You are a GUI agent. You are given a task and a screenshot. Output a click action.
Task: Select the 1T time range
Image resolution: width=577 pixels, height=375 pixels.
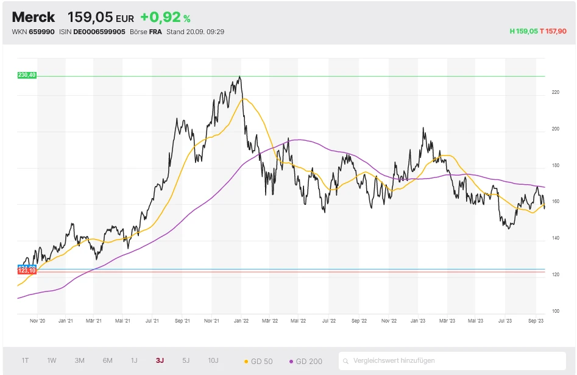(25, 360)
